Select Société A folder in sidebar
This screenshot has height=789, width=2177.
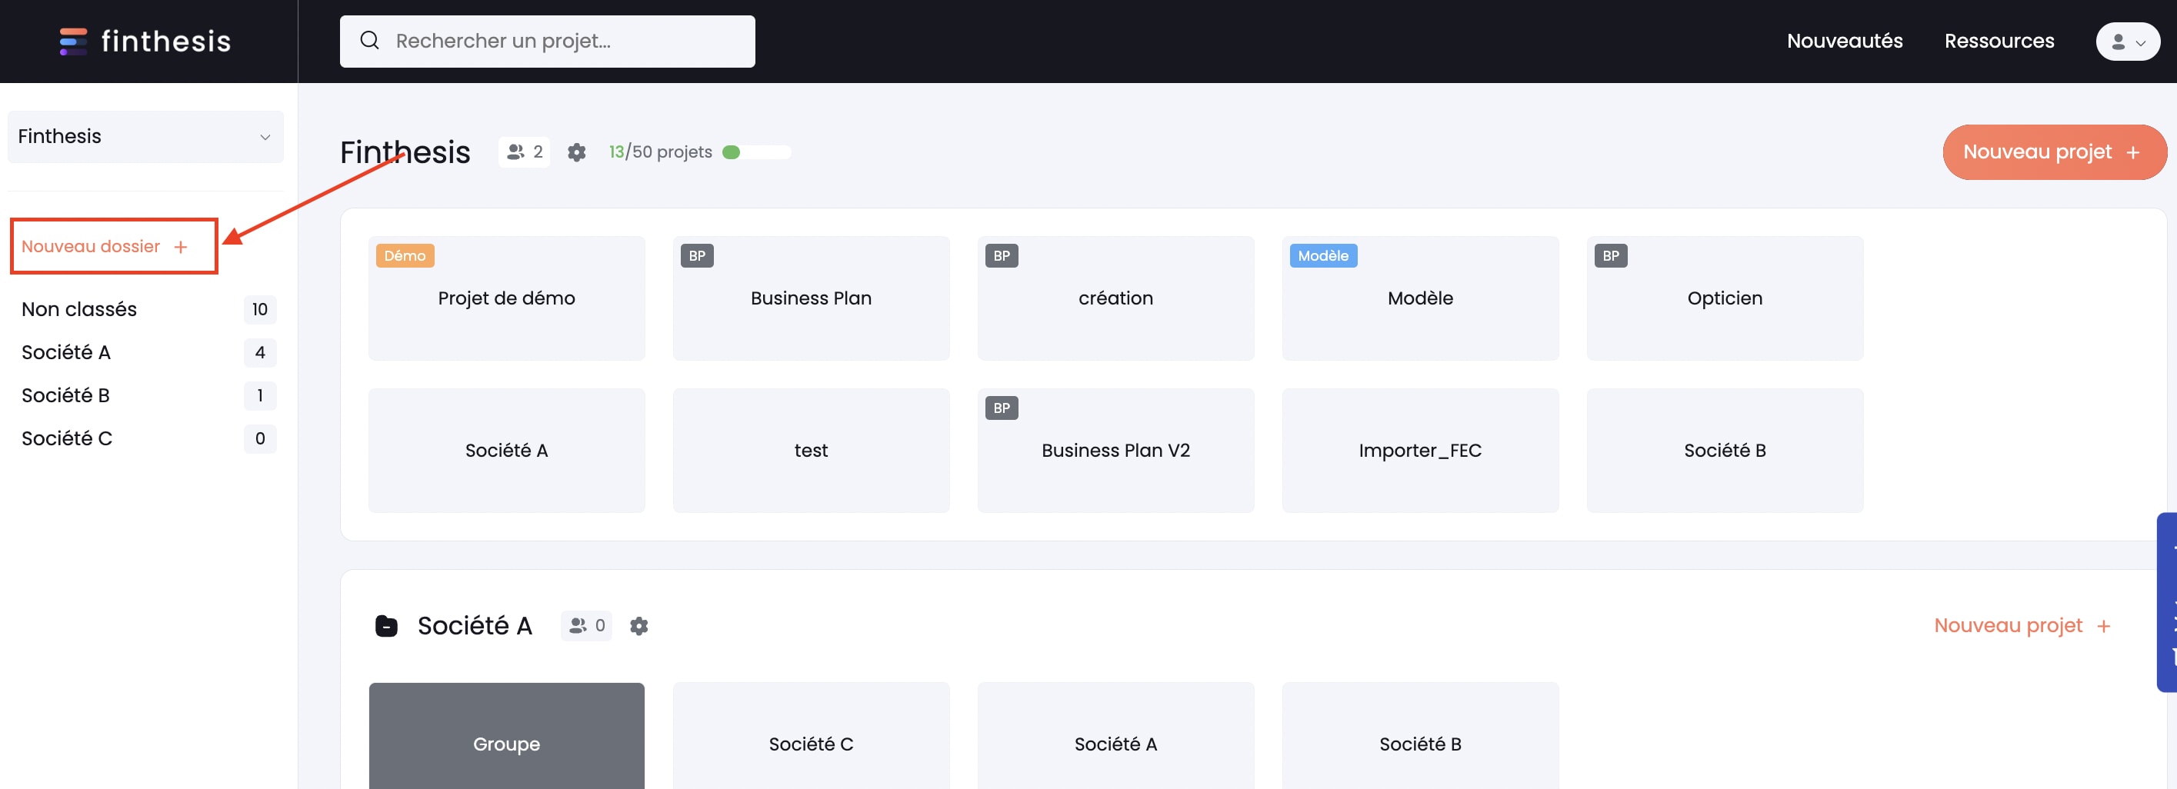[x=148, y=352]
